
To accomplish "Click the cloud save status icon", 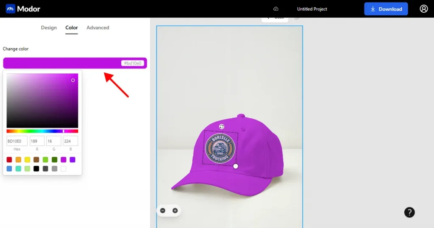I will [275, 9].
